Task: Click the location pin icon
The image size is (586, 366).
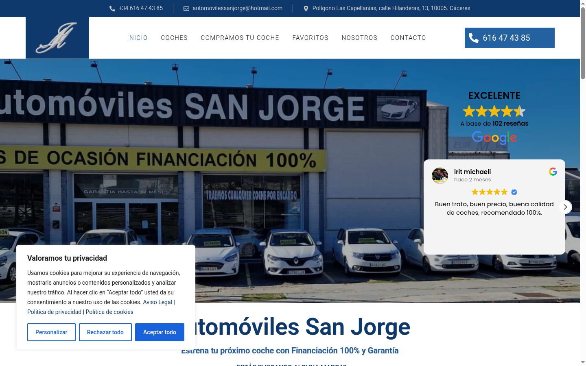Action: pyautogui.click(x=306, y=9)
